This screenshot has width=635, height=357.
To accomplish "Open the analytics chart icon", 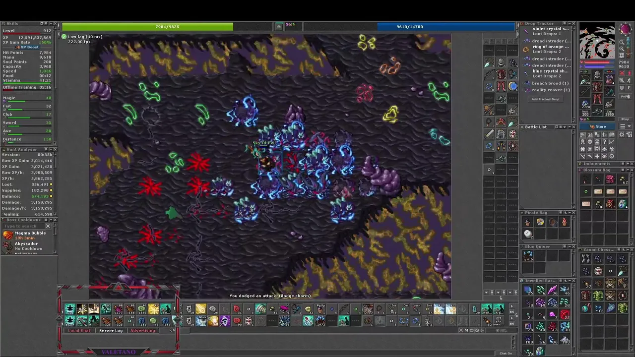I will pos(612,141).
